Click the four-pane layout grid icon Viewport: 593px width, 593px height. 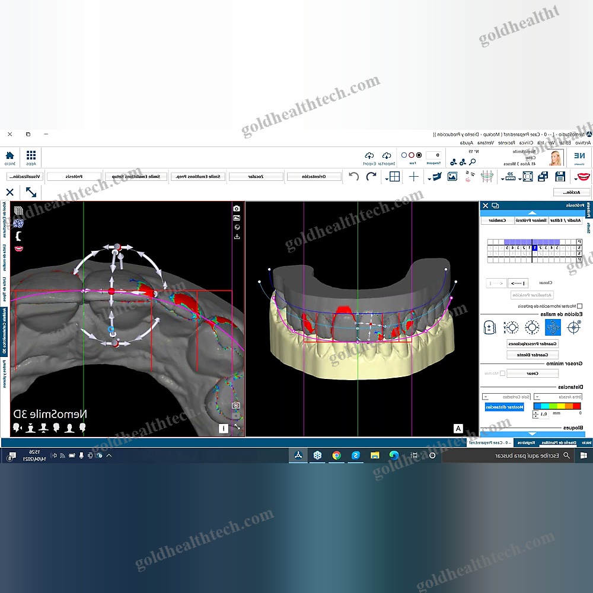(x=394, y=177)
